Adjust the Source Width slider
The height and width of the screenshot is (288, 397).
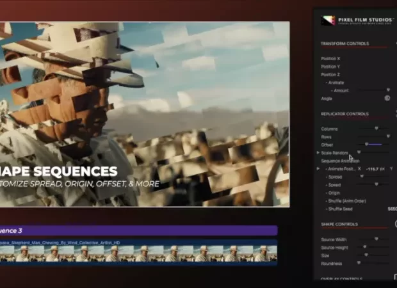377,239
